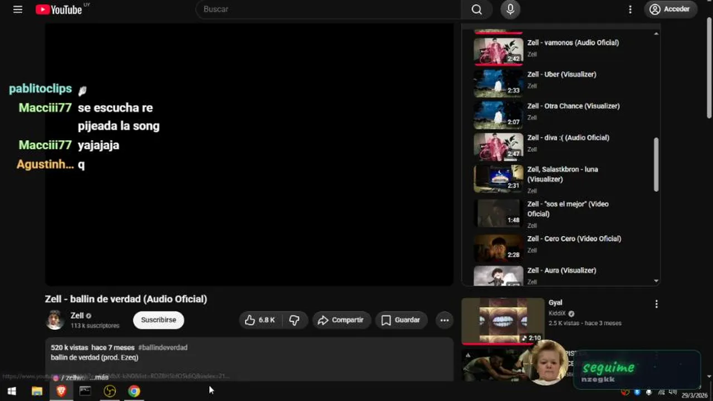Click the playlist panel scrollbar

click(x=656, y=165)
